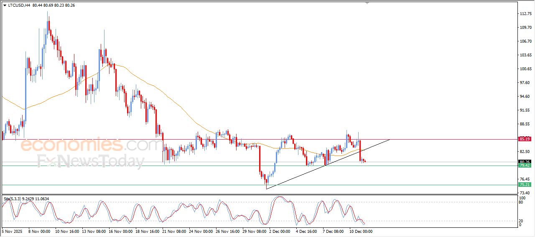Viewport: 535px width, 237px height.
Task: Select the red 85.19 price label
Action: tap(525, 139)
